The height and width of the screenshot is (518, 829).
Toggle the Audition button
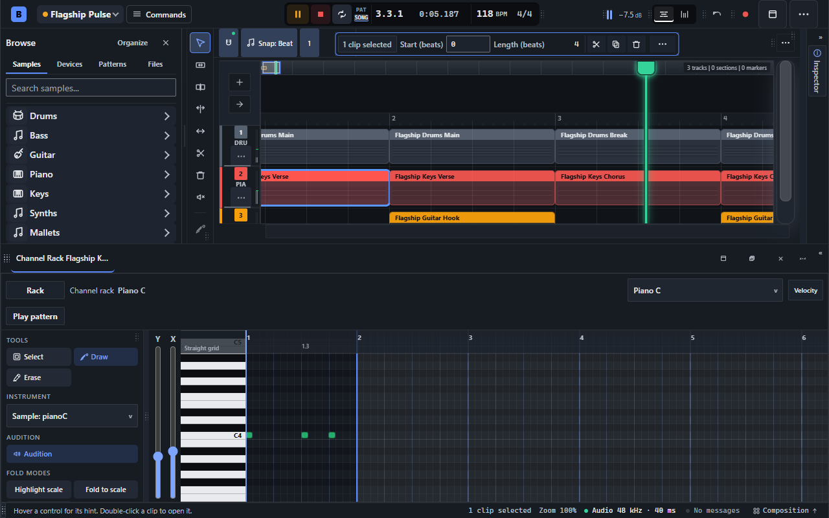coord(72,454)
